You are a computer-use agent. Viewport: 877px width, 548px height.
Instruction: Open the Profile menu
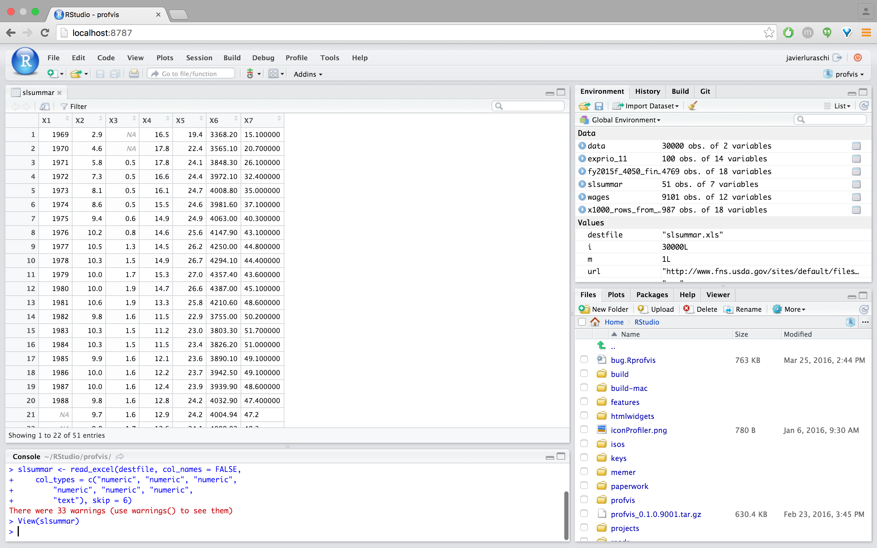[296, 58]
